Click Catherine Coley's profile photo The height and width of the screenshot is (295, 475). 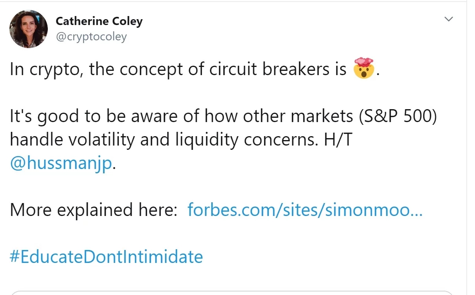click(x=29, y=29)
